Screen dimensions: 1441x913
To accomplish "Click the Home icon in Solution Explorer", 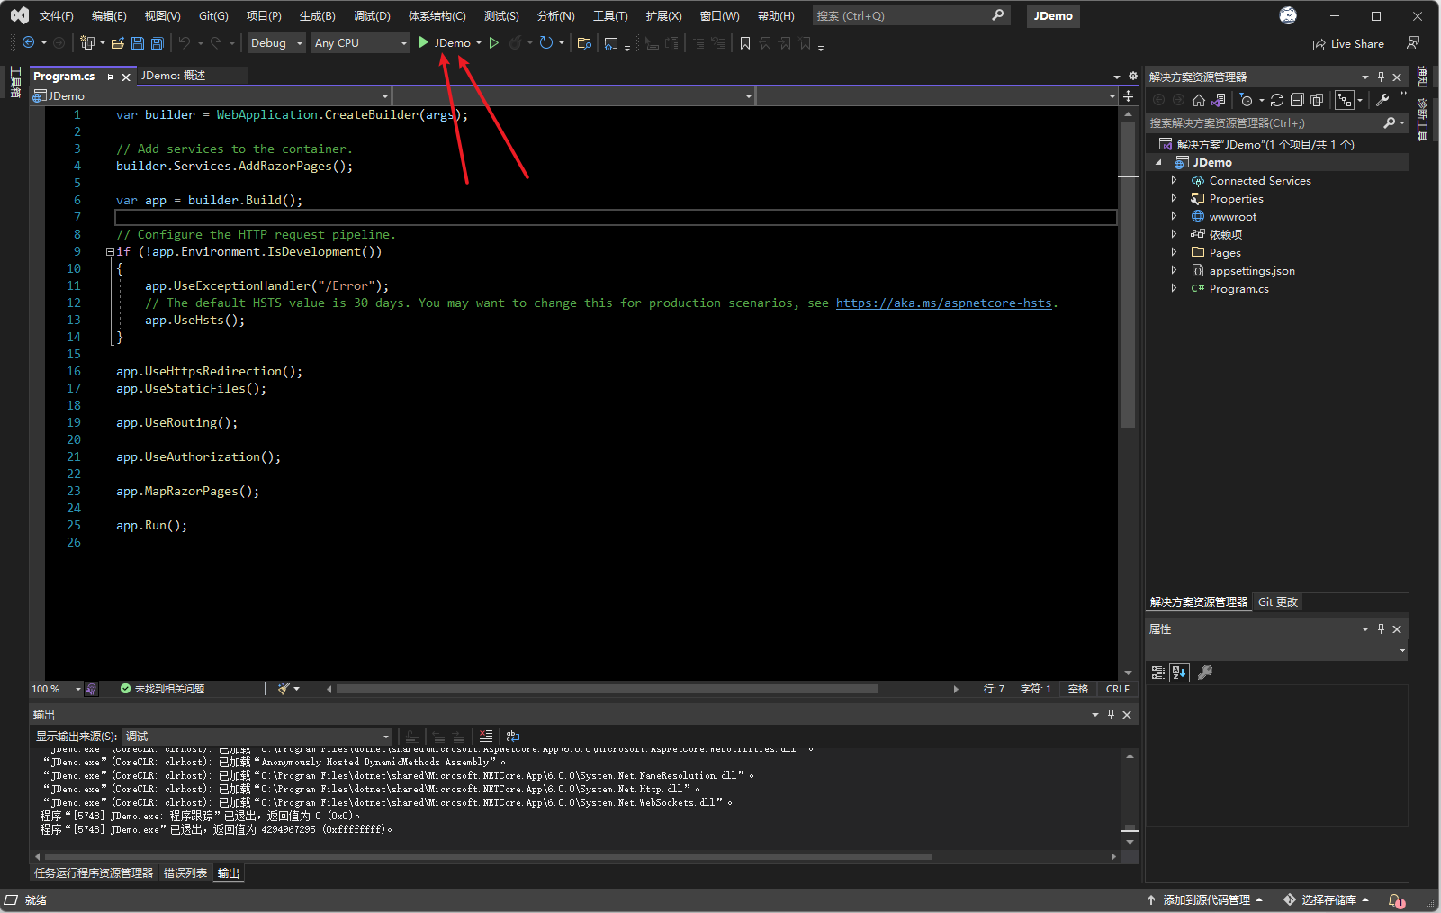I will [1199, 100].
